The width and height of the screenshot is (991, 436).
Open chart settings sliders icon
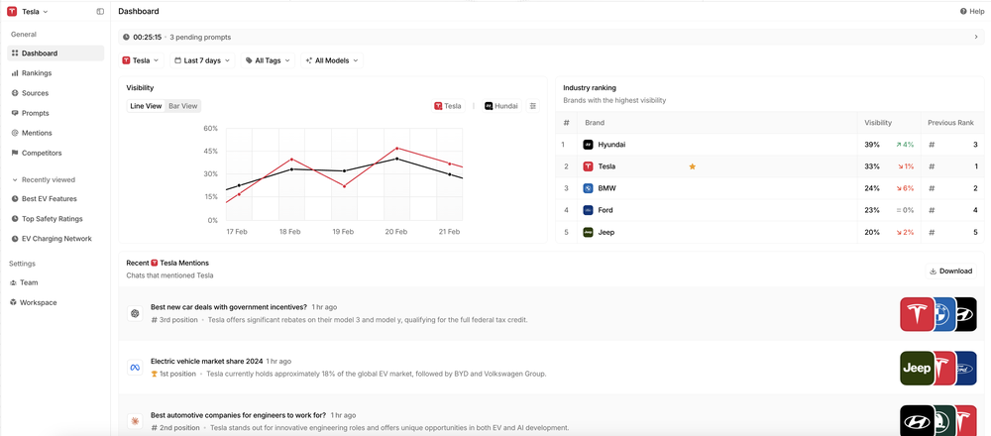pos(533,106)
